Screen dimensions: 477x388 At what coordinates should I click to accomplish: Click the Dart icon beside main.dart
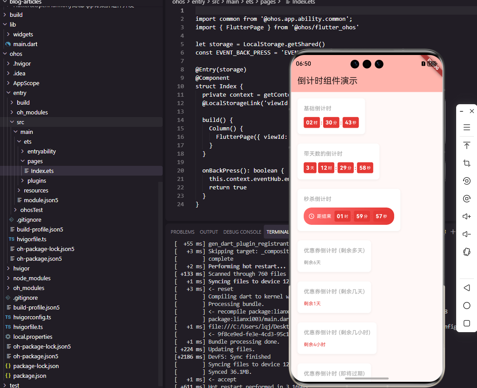[x=8, y=44]
